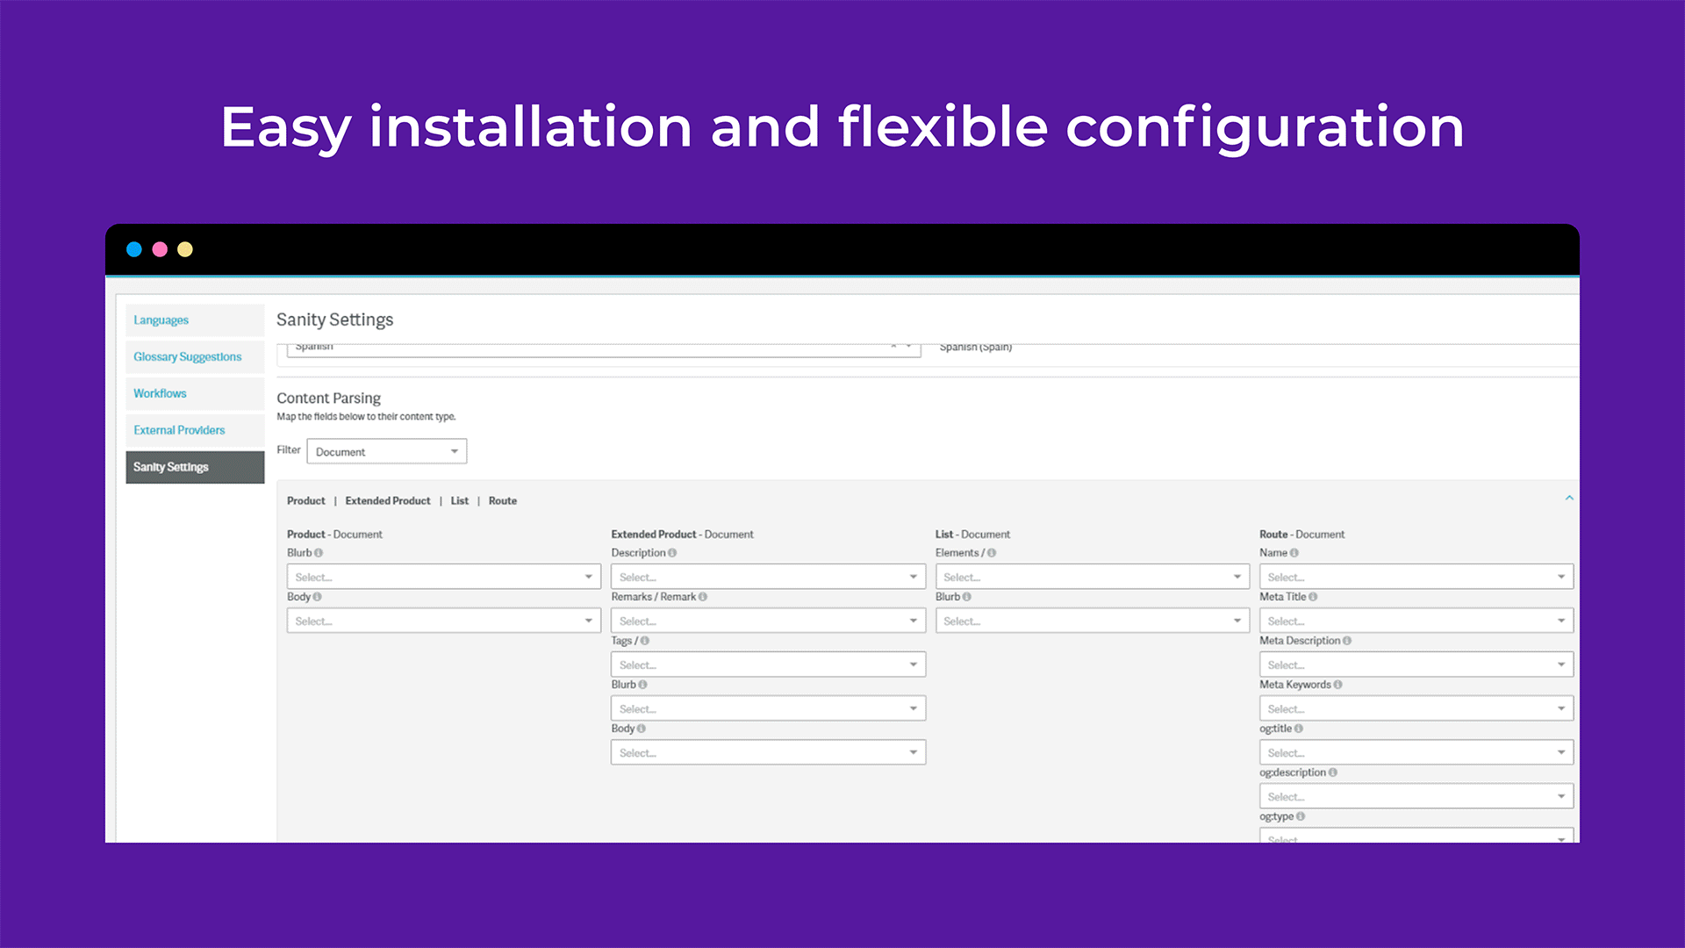Click the Route - Document column heading
This screenshot has width=1685, height=948.
1301,535
